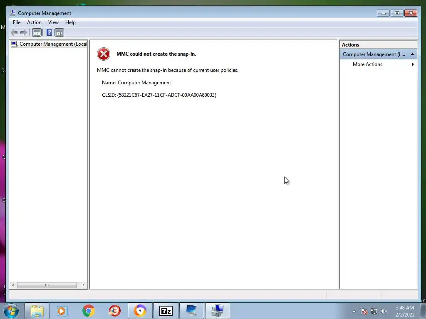Open the red swirl app on taskbar
Image resolution: width=426 pixels, height=319 pixels.
114,311
